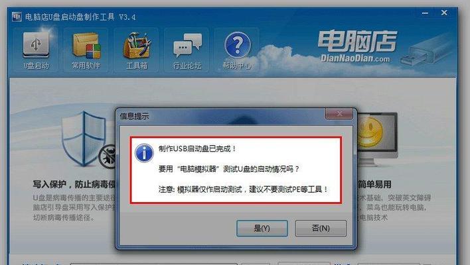This screenshot has height=265, width=470.
Task: Click the 是(Y) button
Action: click(262, 229)
